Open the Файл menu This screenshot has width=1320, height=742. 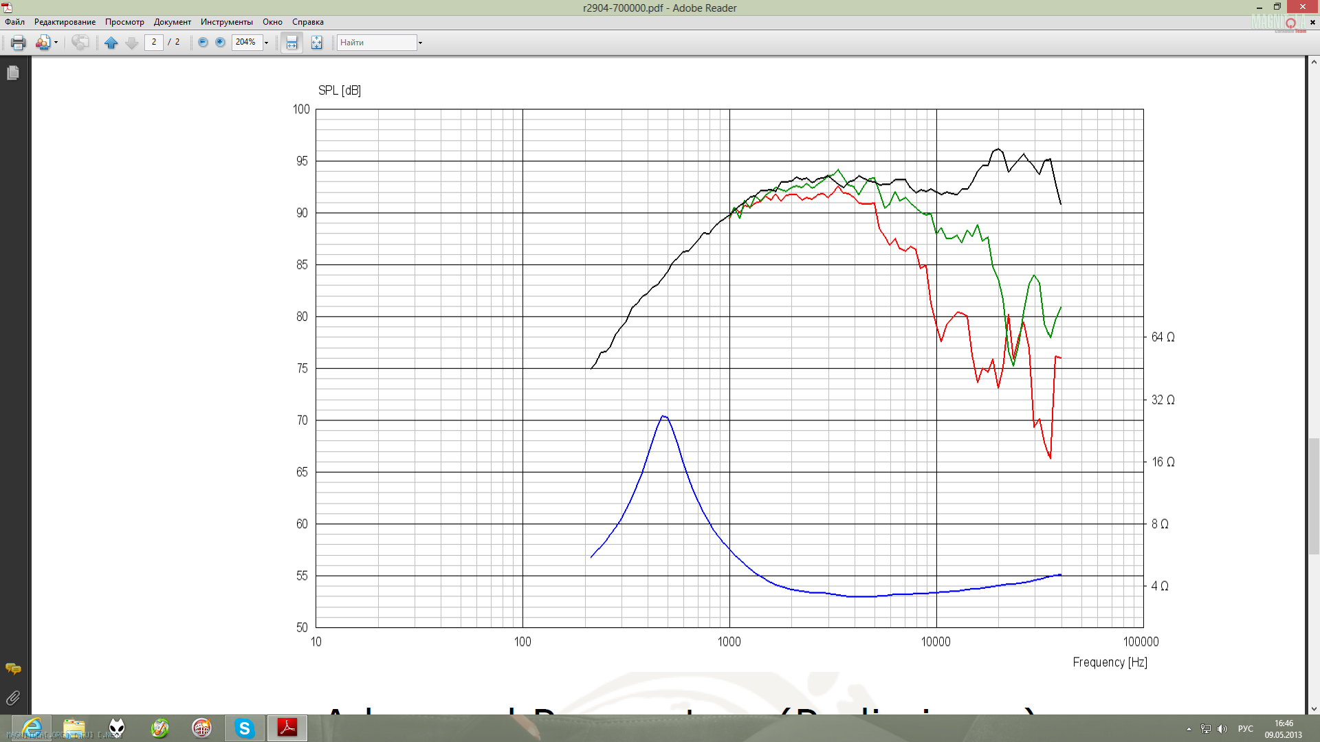pos(14,22)
